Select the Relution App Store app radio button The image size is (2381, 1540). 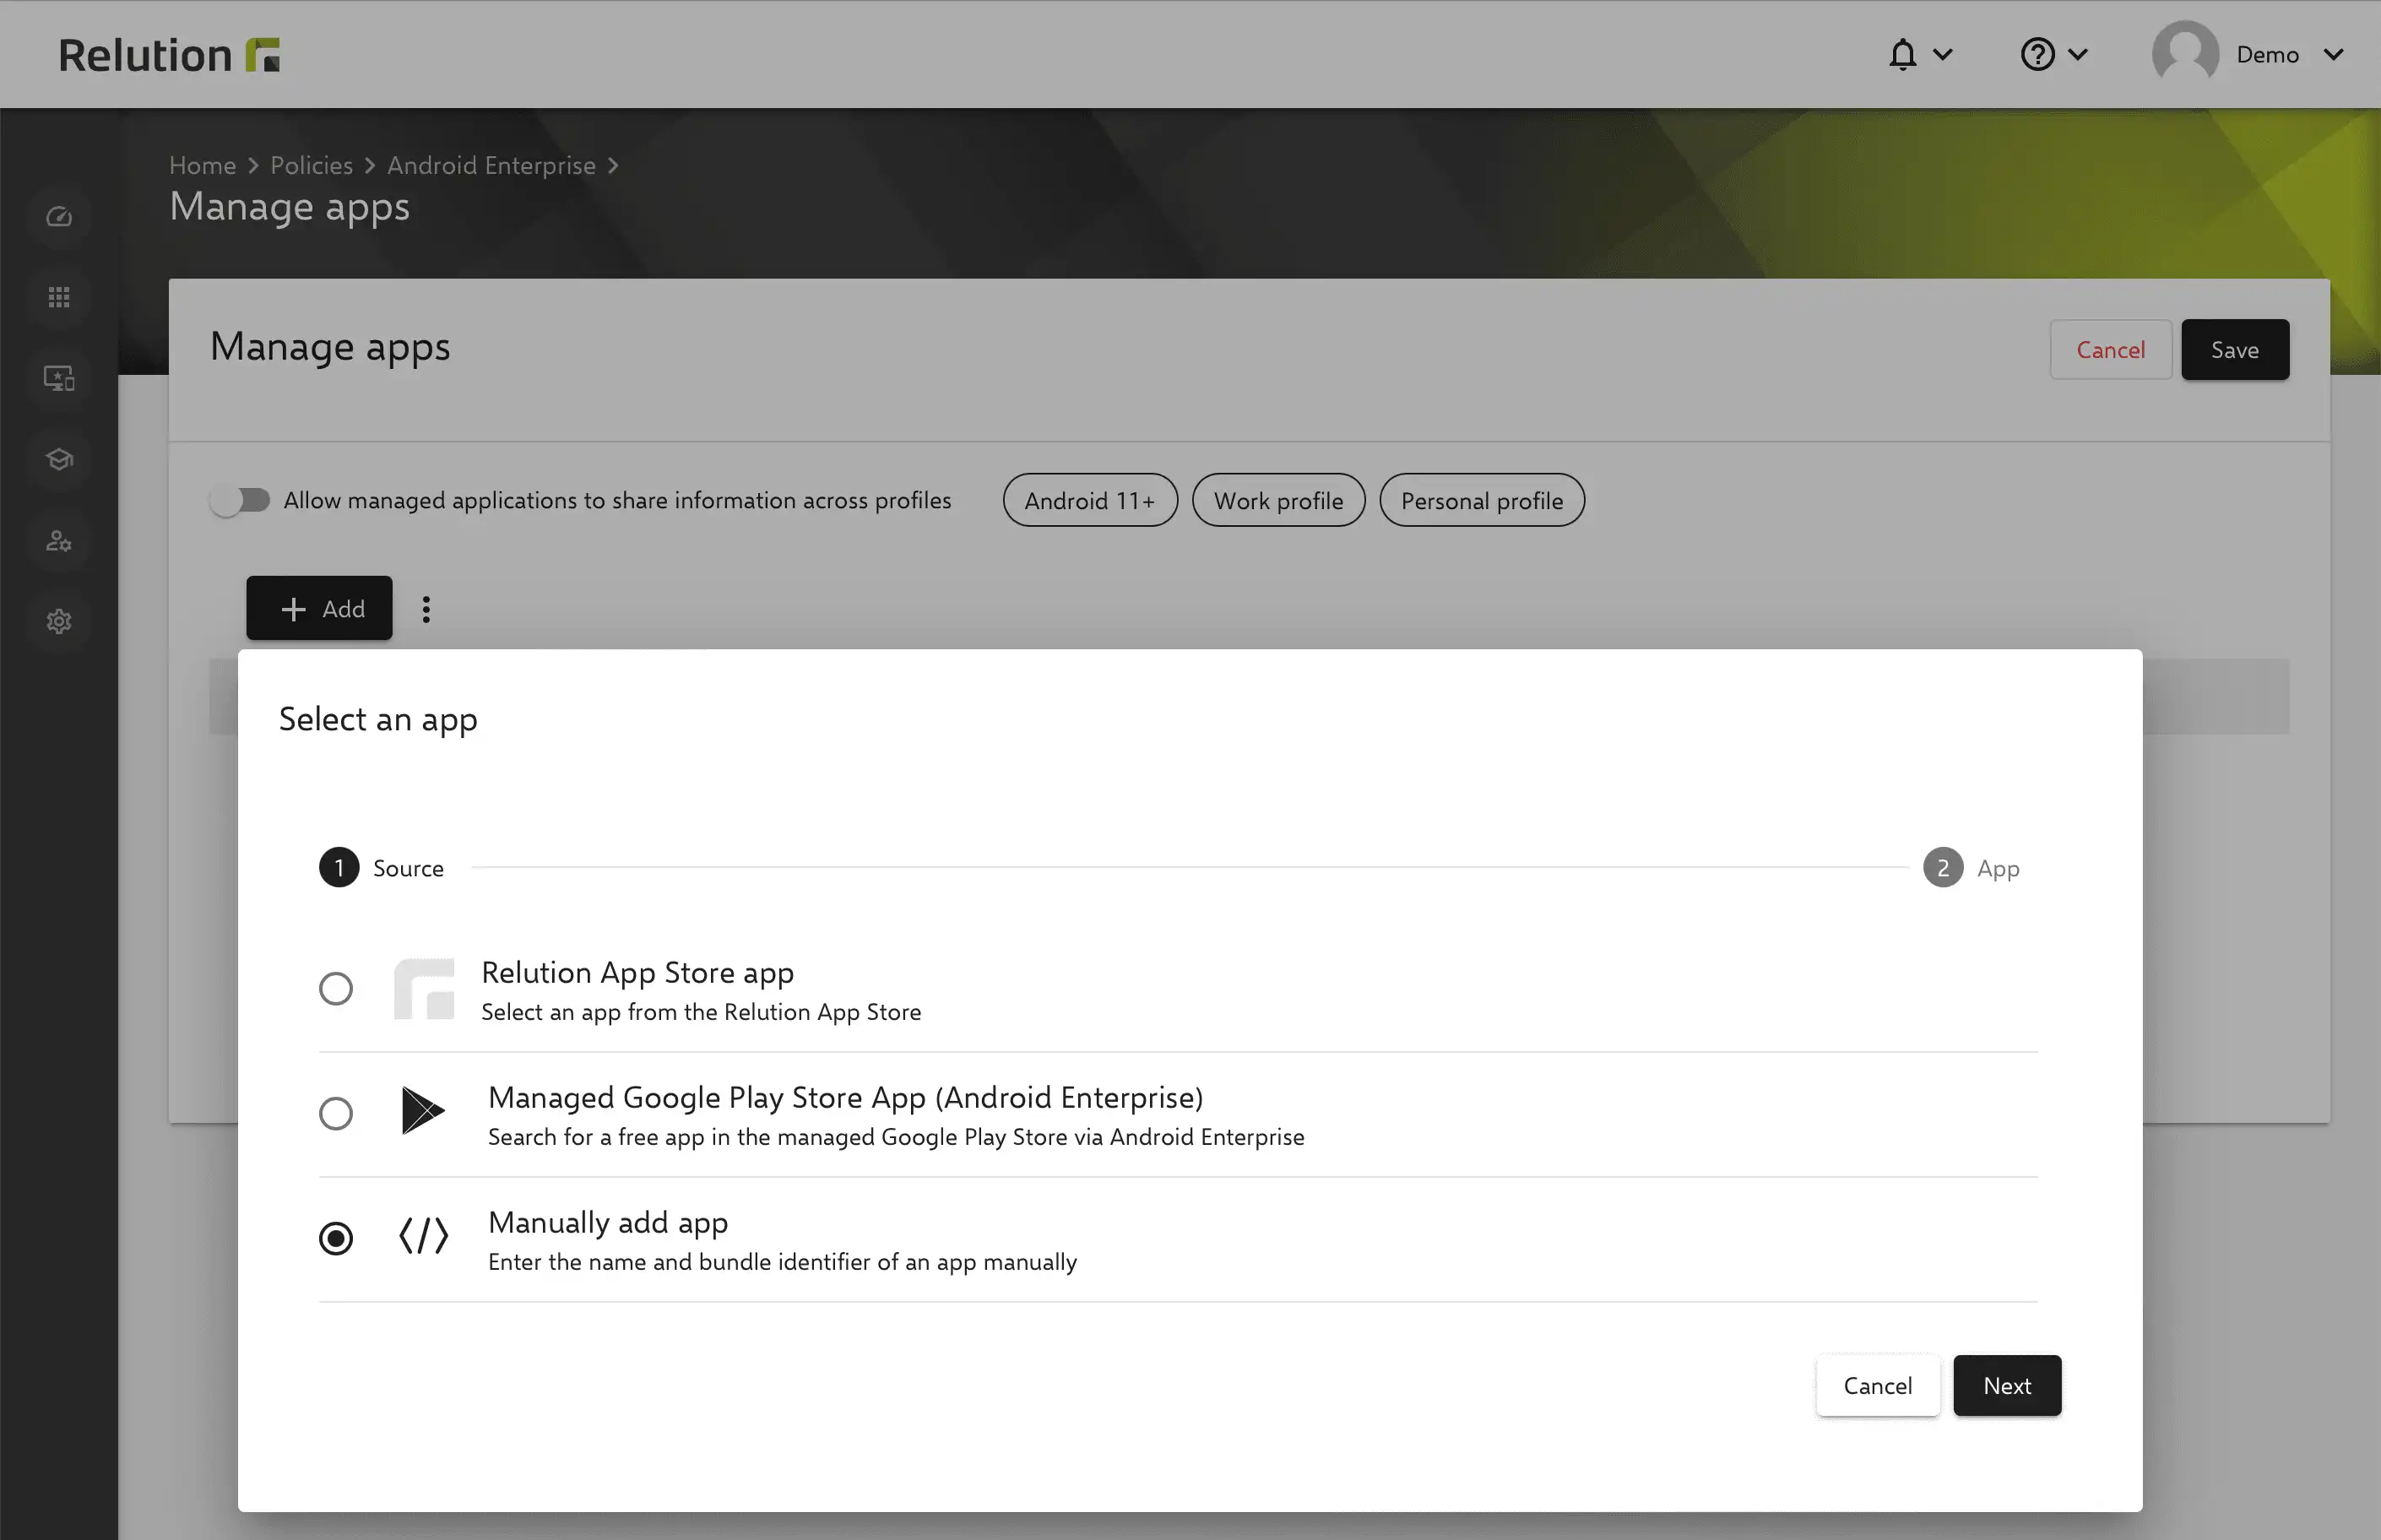[336, 988]
